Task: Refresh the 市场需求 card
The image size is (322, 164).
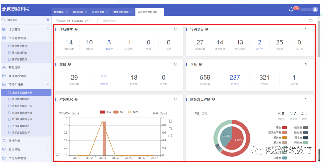Action: tap(176, 29)
